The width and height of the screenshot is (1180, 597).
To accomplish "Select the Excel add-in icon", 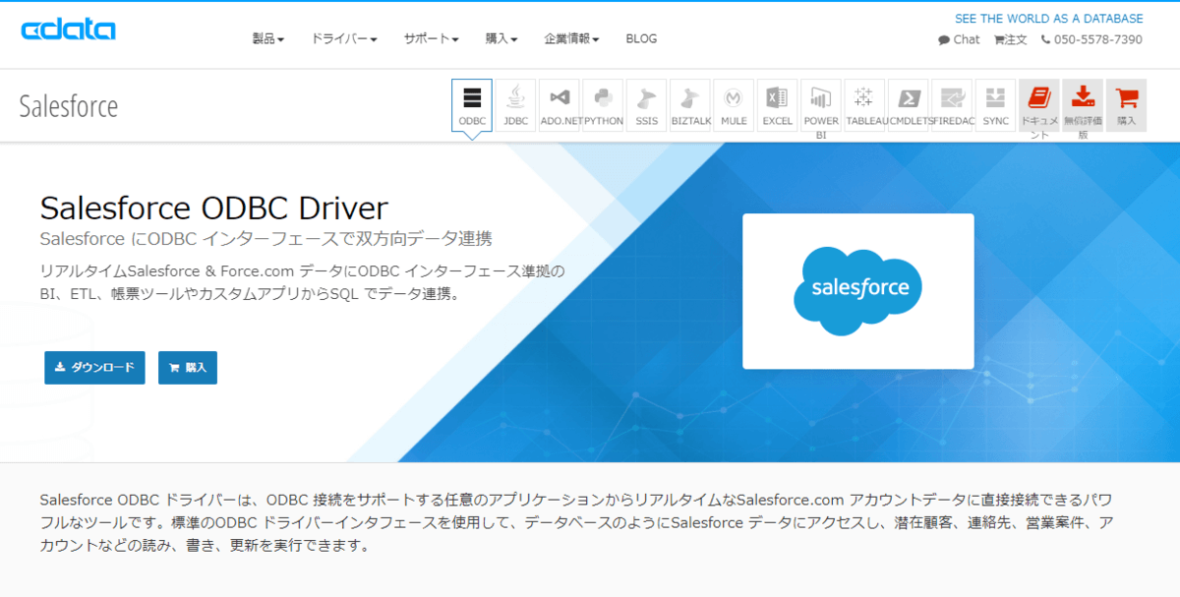I will click(777, 105).
